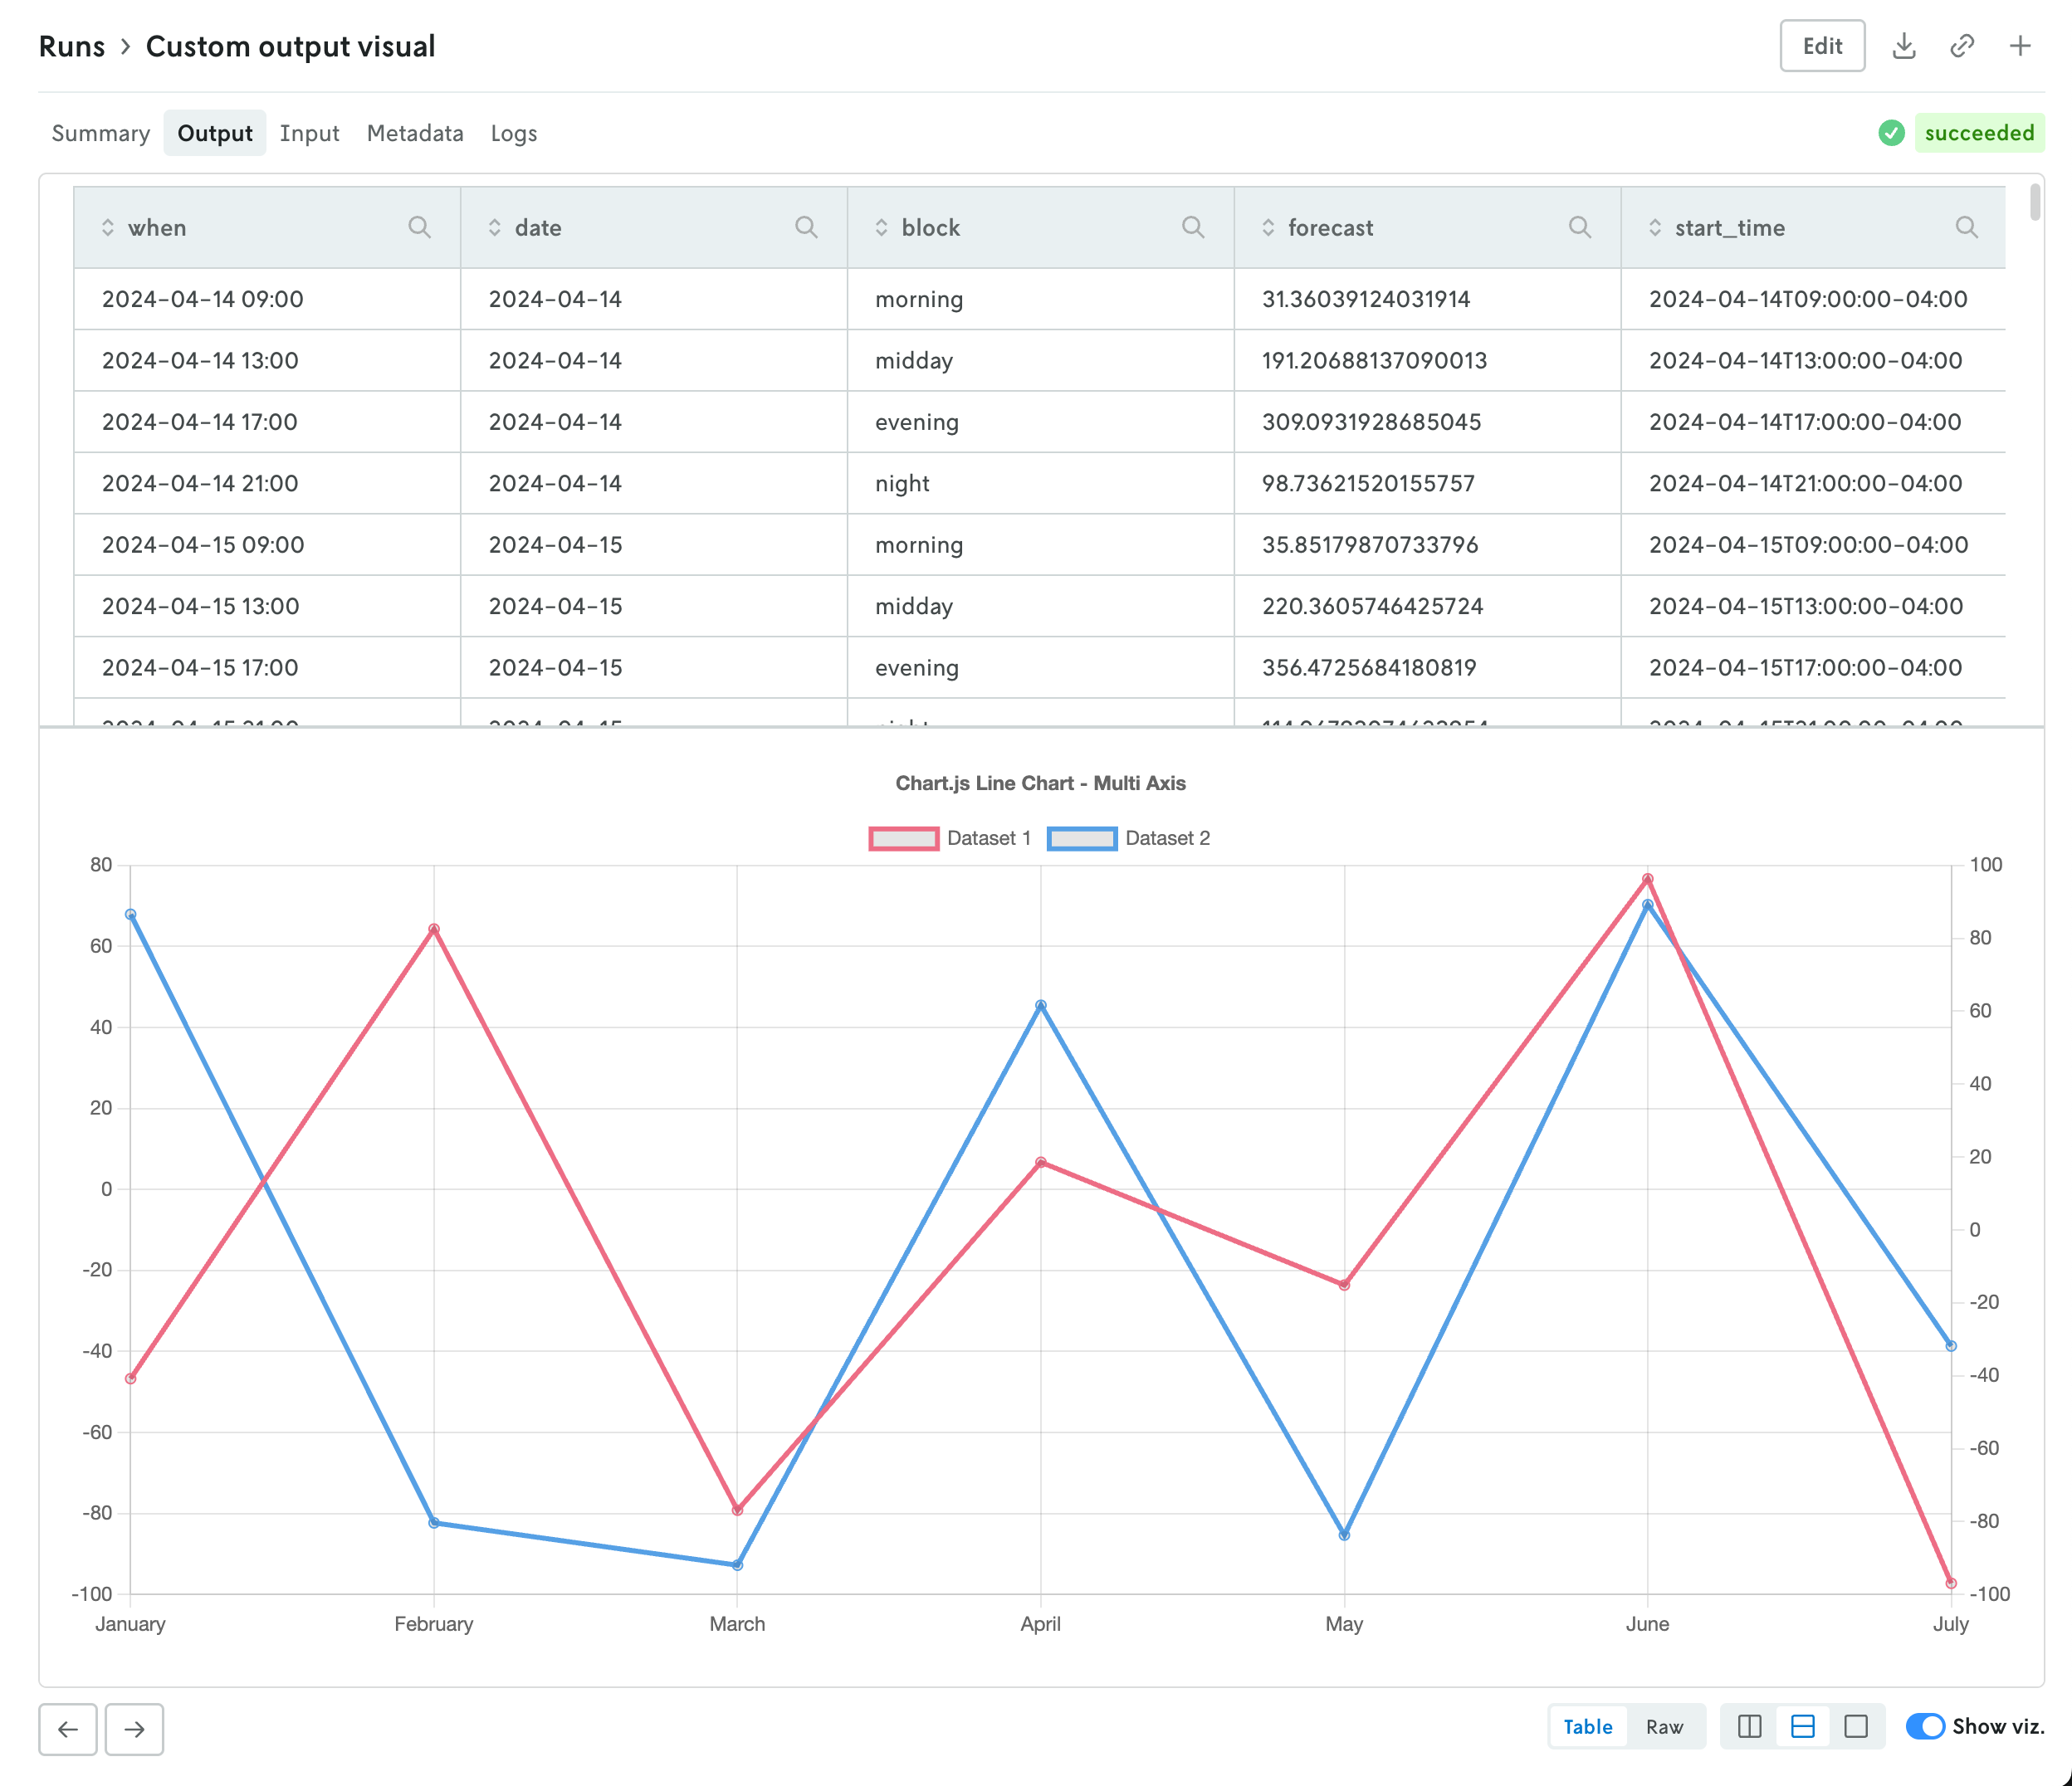Sort the start_time column
The width and height of the screenshot is (2072, 1786).
coord(1655,227)
